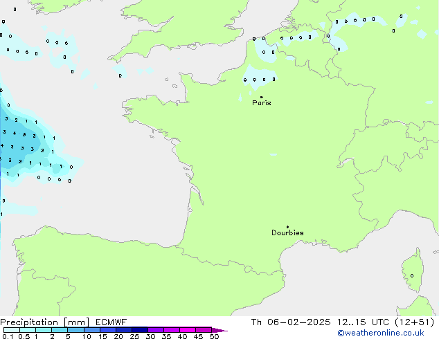Select the 25–30 mm dark navy legend swatch

pyautogui.click(x=140, y=330)
